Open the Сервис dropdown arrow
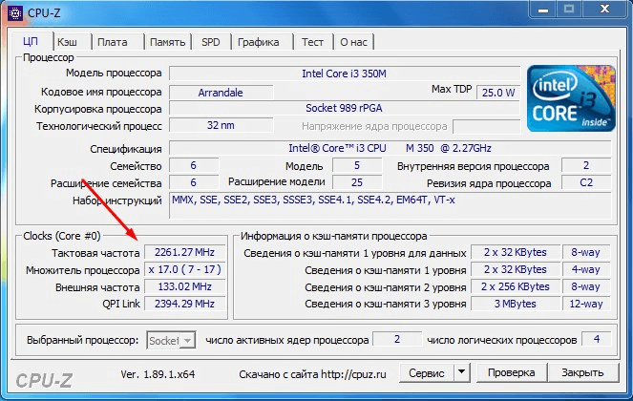The height and width of the screenshot is (401, 633). tap(462, 372)
